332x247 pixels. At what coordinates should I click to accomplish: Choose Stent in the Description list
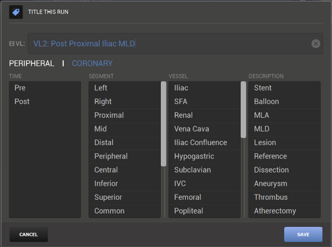pos(284,88)
